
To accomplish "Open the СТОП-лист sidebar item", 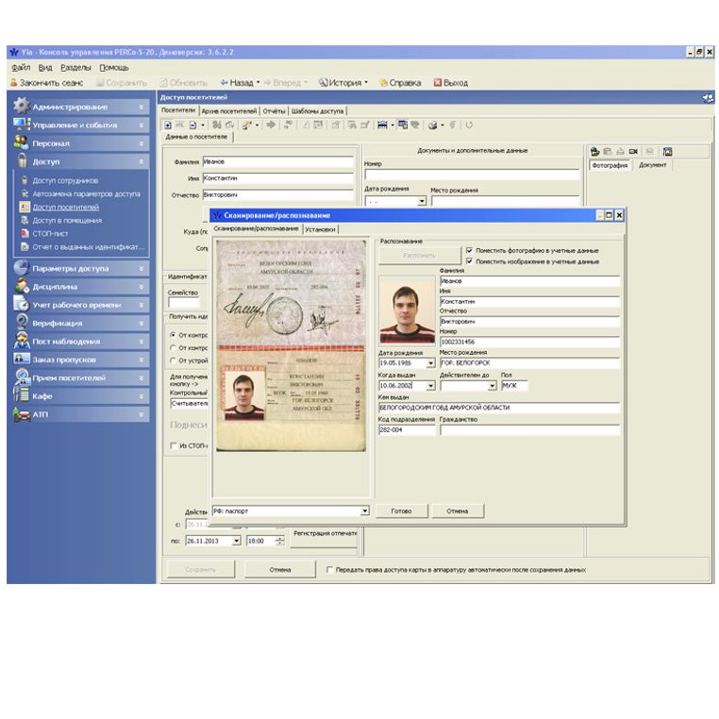I will [x=50, y=233].
